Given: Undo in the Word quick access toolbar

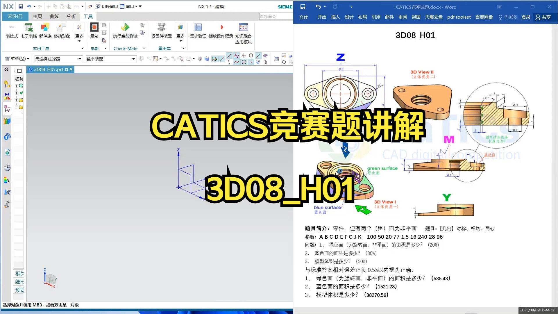Looking at the screenshot, I should (x=318, y=7).
